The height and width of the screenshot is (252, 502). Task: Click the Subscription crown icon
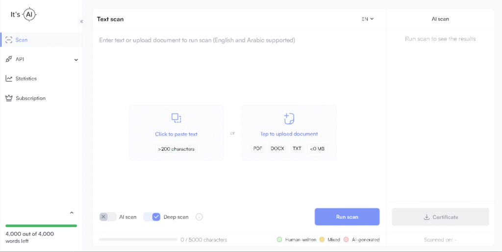9,98
